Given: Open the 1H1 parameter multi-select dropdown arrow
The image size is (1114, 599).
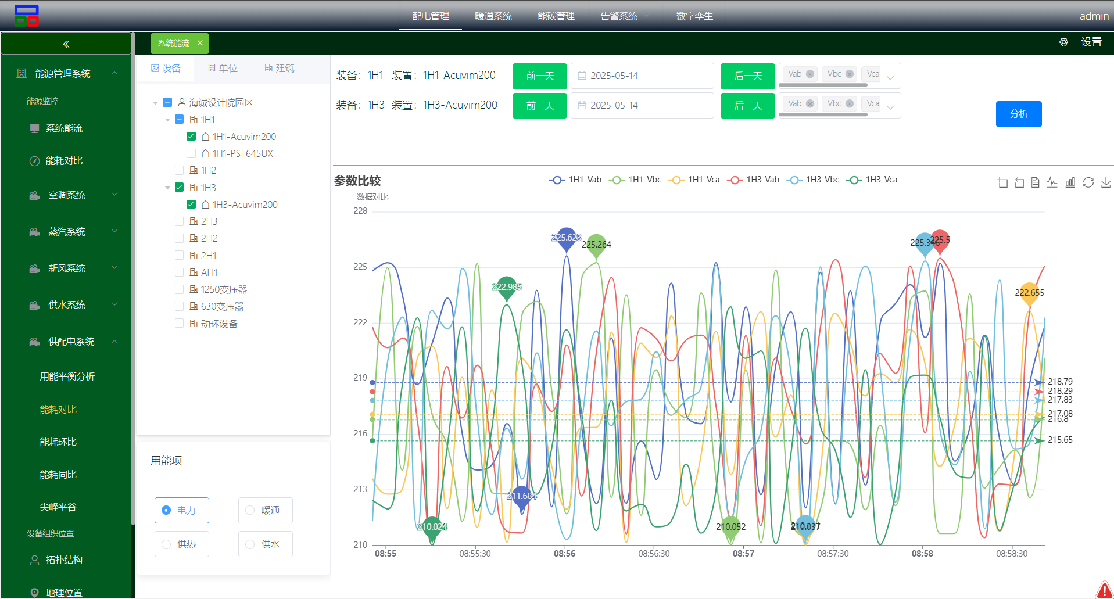Looking at the screenshot, I should [890, 77].
